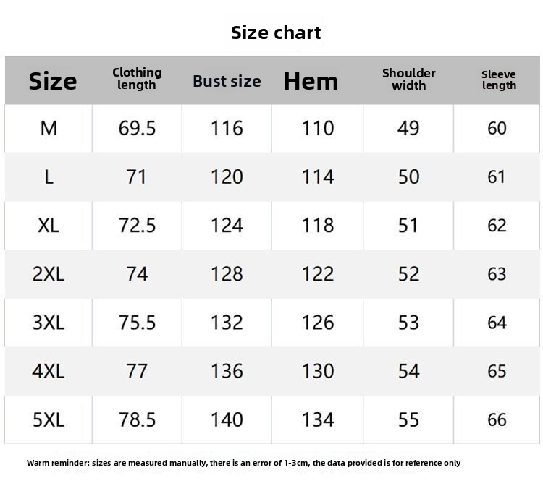Click the Size chart title
The width and height of the screenshot is (543, 486).
(276, 33)
